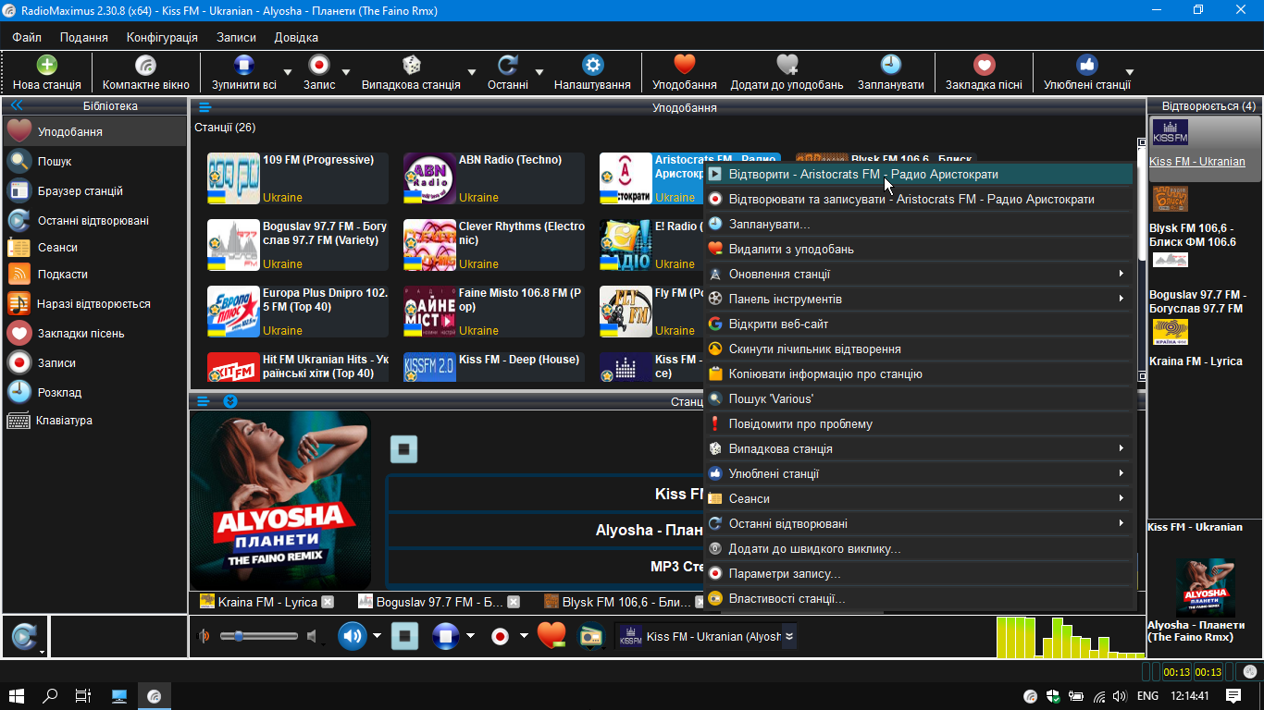Choose Відкрити веб-сайт in context menu
The height and width of the screenshot is (710, 1264).
[x=919, y=324]
